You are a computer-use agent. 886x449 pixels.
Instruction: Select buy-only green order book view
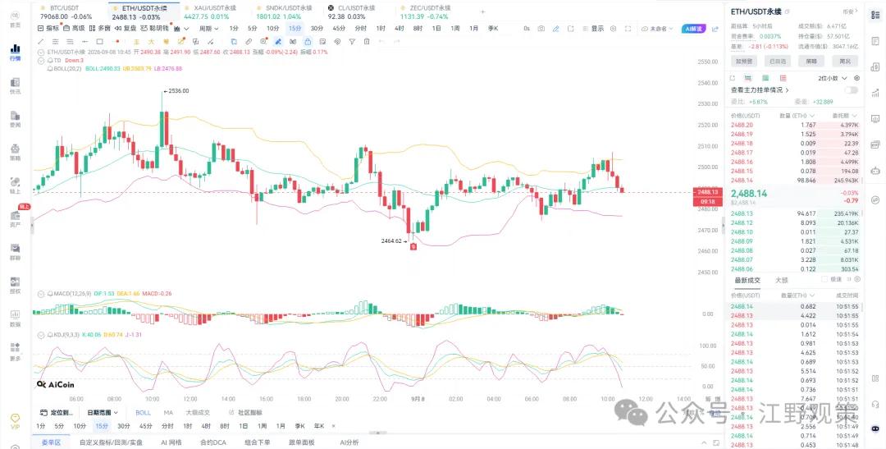[x=765, y=78]
